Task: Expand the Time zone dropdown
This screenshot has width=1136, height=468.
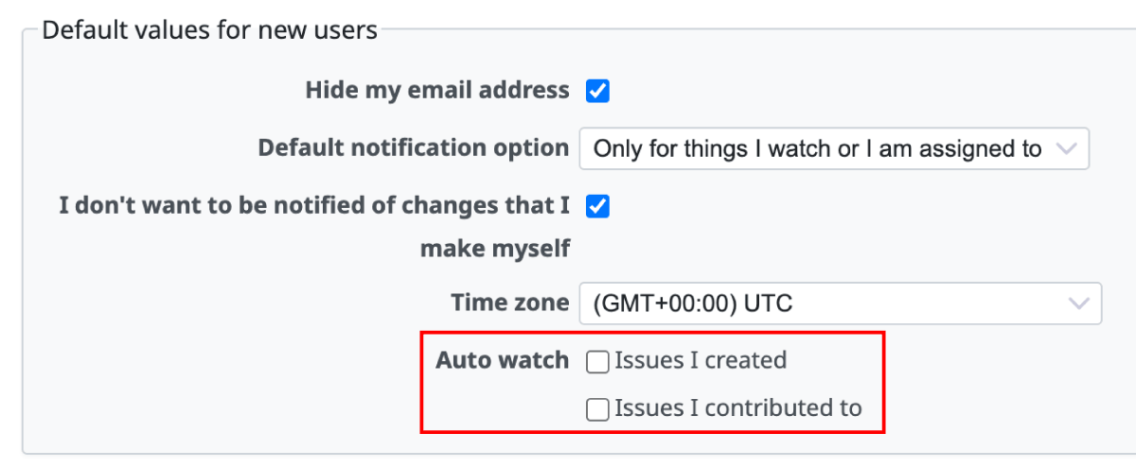Action: (840, 303)
